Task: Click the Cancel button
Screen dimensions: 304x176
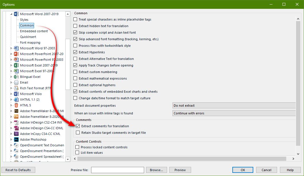Action: [x=266, y=170]
